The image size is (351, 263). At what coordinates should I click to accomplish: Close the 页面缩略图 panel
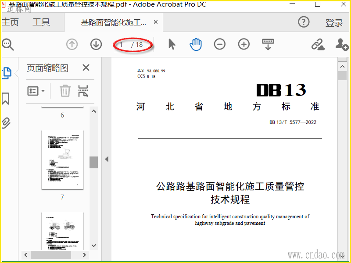pyautogui.click(x=86, y=68)
